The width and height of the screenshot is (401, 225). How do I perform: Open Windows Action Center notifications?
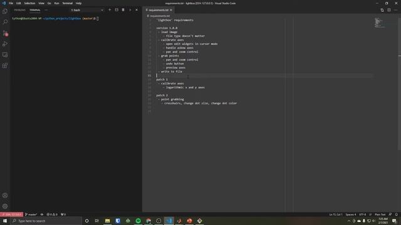(394, 221)
